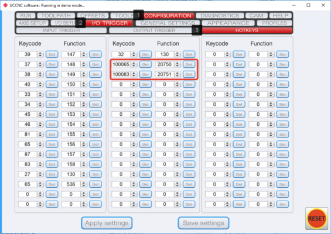Click the UCCNC app icon in title bar
331x234 pixels.
(5, 5)
